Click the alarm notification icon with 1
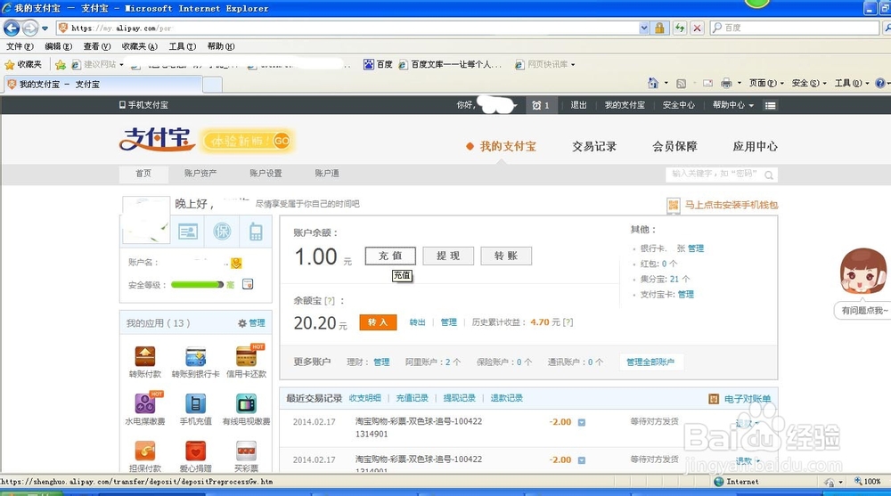 pos(540,105)
